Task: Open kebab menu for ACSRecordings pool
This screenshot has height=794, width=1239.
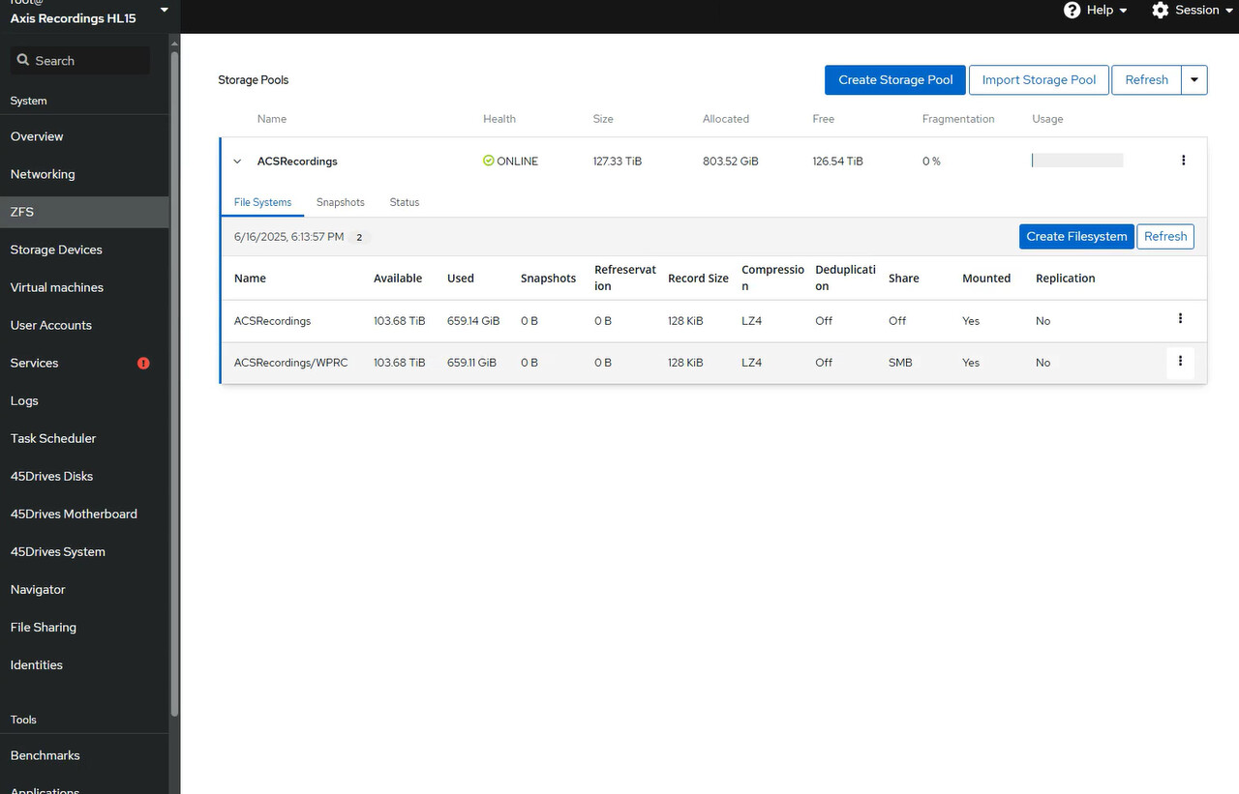Action: [1183, 161]
